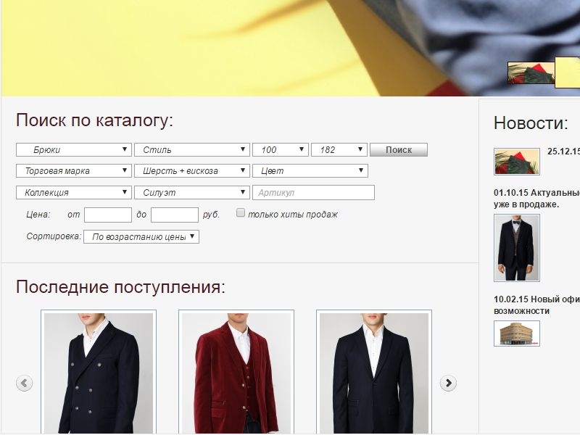Click the 'Артикул' text input field
The width and height of the screenshot is (580, 435).
tap(313, 193)
